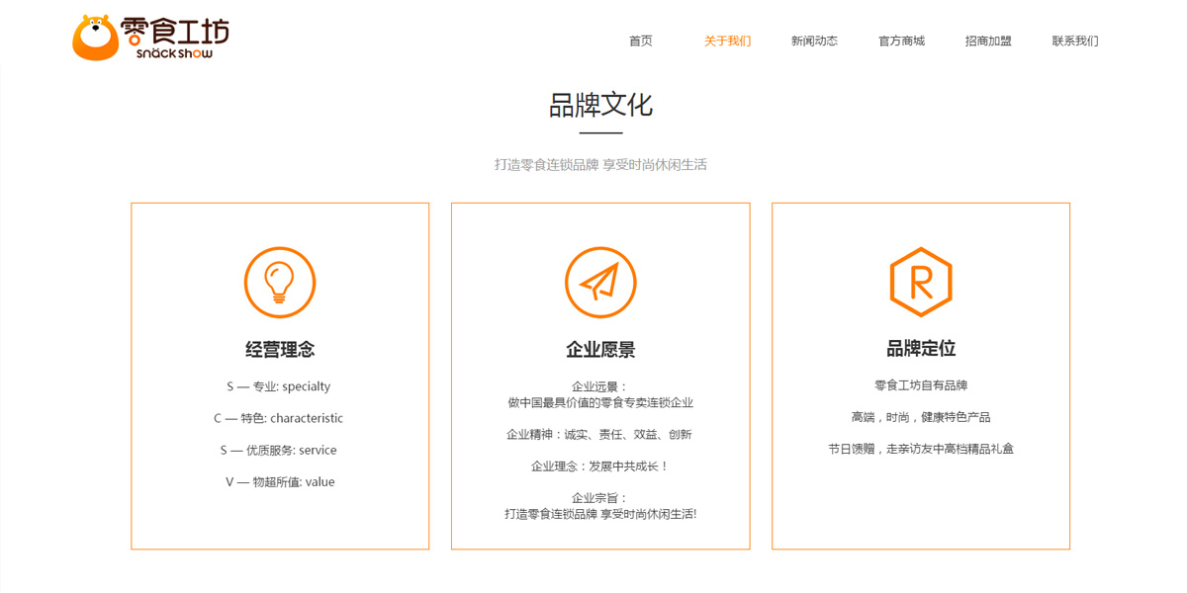The height and width of the screenshot is (593, 1187).
Task: Select the 关于我们 navigation item
Action: click(x=728, y=41)
